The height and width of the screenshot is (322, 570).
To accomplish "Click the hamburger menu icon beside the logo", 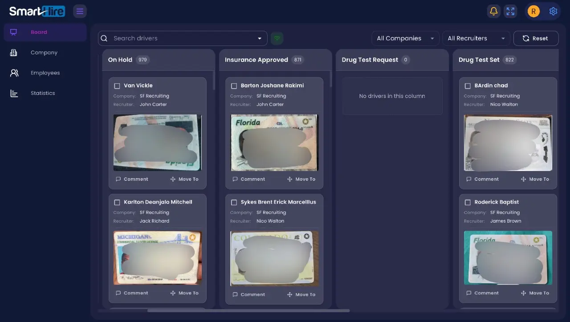I will click(x=80, y=11).
